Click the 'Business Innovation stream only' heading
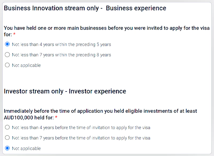This screenshot has height=156, width=214. [51, 8]
